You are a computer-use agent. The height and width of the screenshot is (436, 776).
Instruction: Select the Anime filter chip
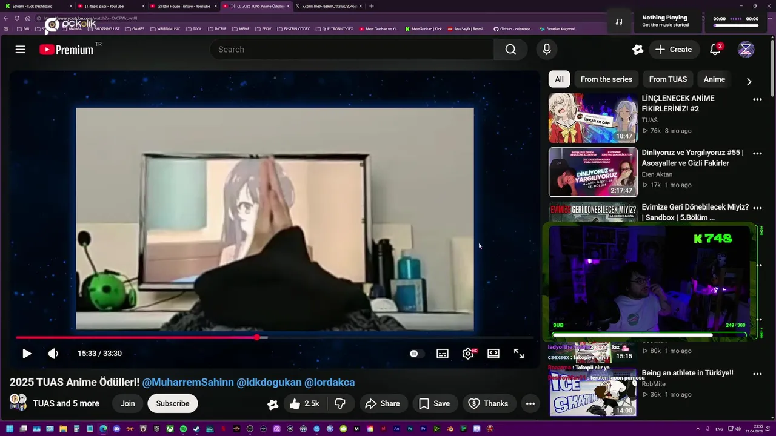tap(714, 79)
